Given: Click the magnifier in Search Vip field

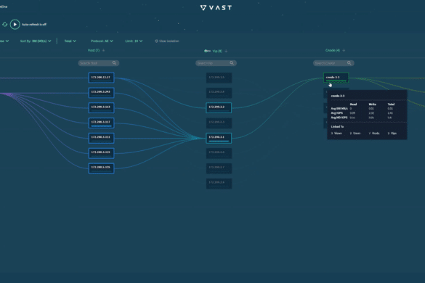Looking at the screenshot, I should (232, 63).
